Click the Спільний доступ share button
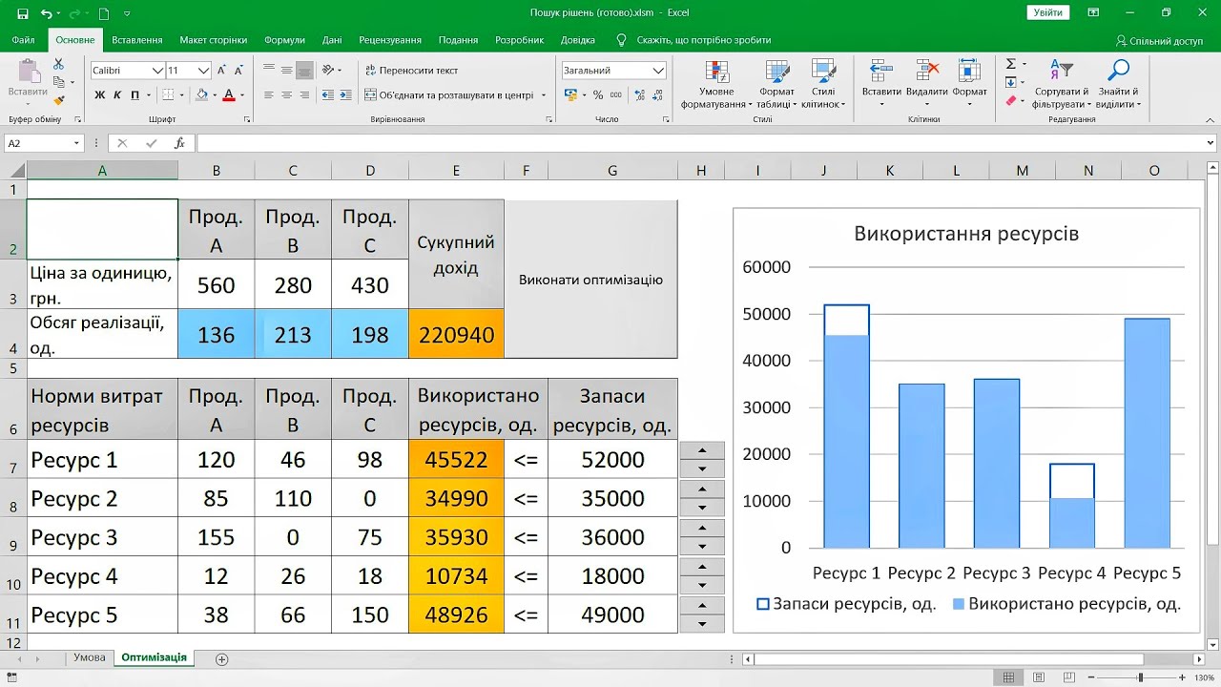 point(1159,41)
